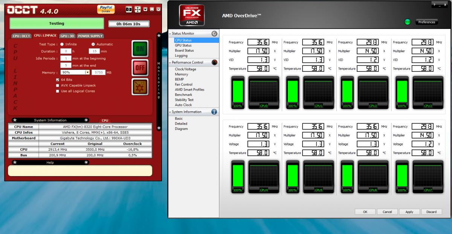The height and width of the screenshot is (234, 452).
Task: Click the CPU3 usage history graph
Action: click(428, 92)
